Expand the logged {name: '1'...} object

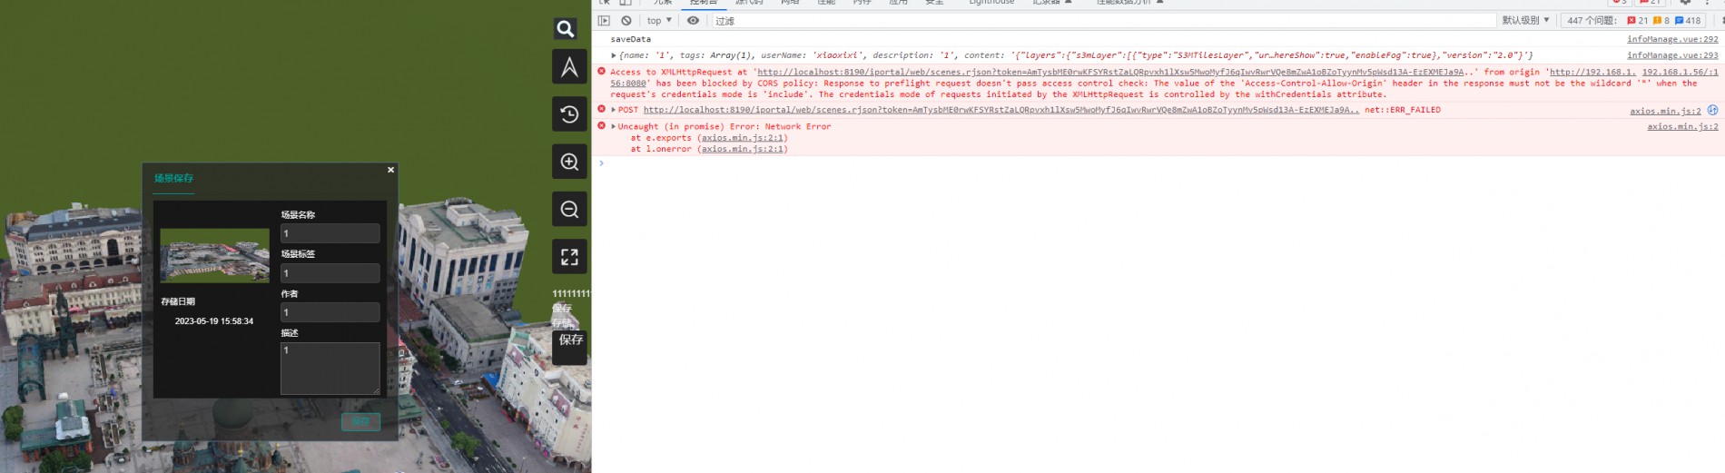point(614,55)
